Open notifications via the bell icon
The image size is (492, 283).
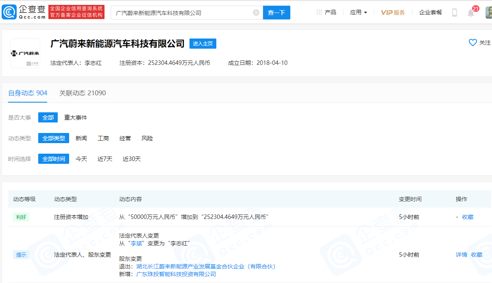[x=470, y=13]
